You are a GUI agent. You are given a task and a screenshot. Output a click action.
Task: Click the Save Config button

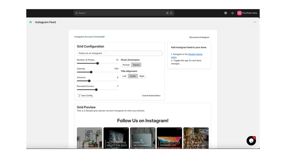86,96
